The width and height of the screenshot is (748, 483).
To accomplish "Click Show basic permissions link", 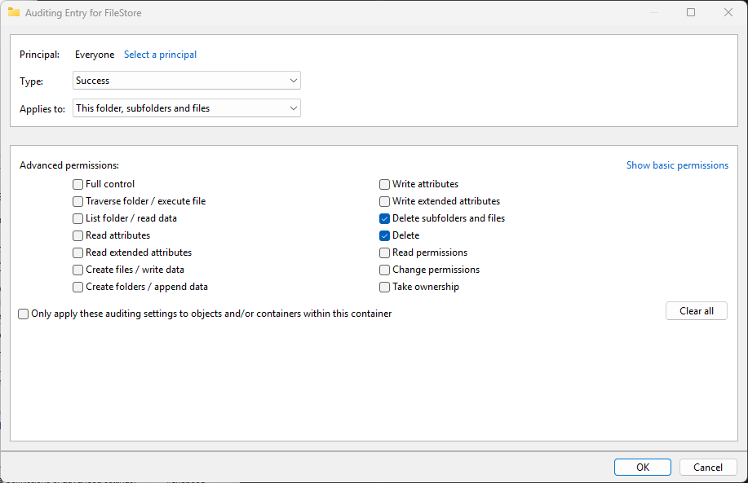I will tap(677, 165).
